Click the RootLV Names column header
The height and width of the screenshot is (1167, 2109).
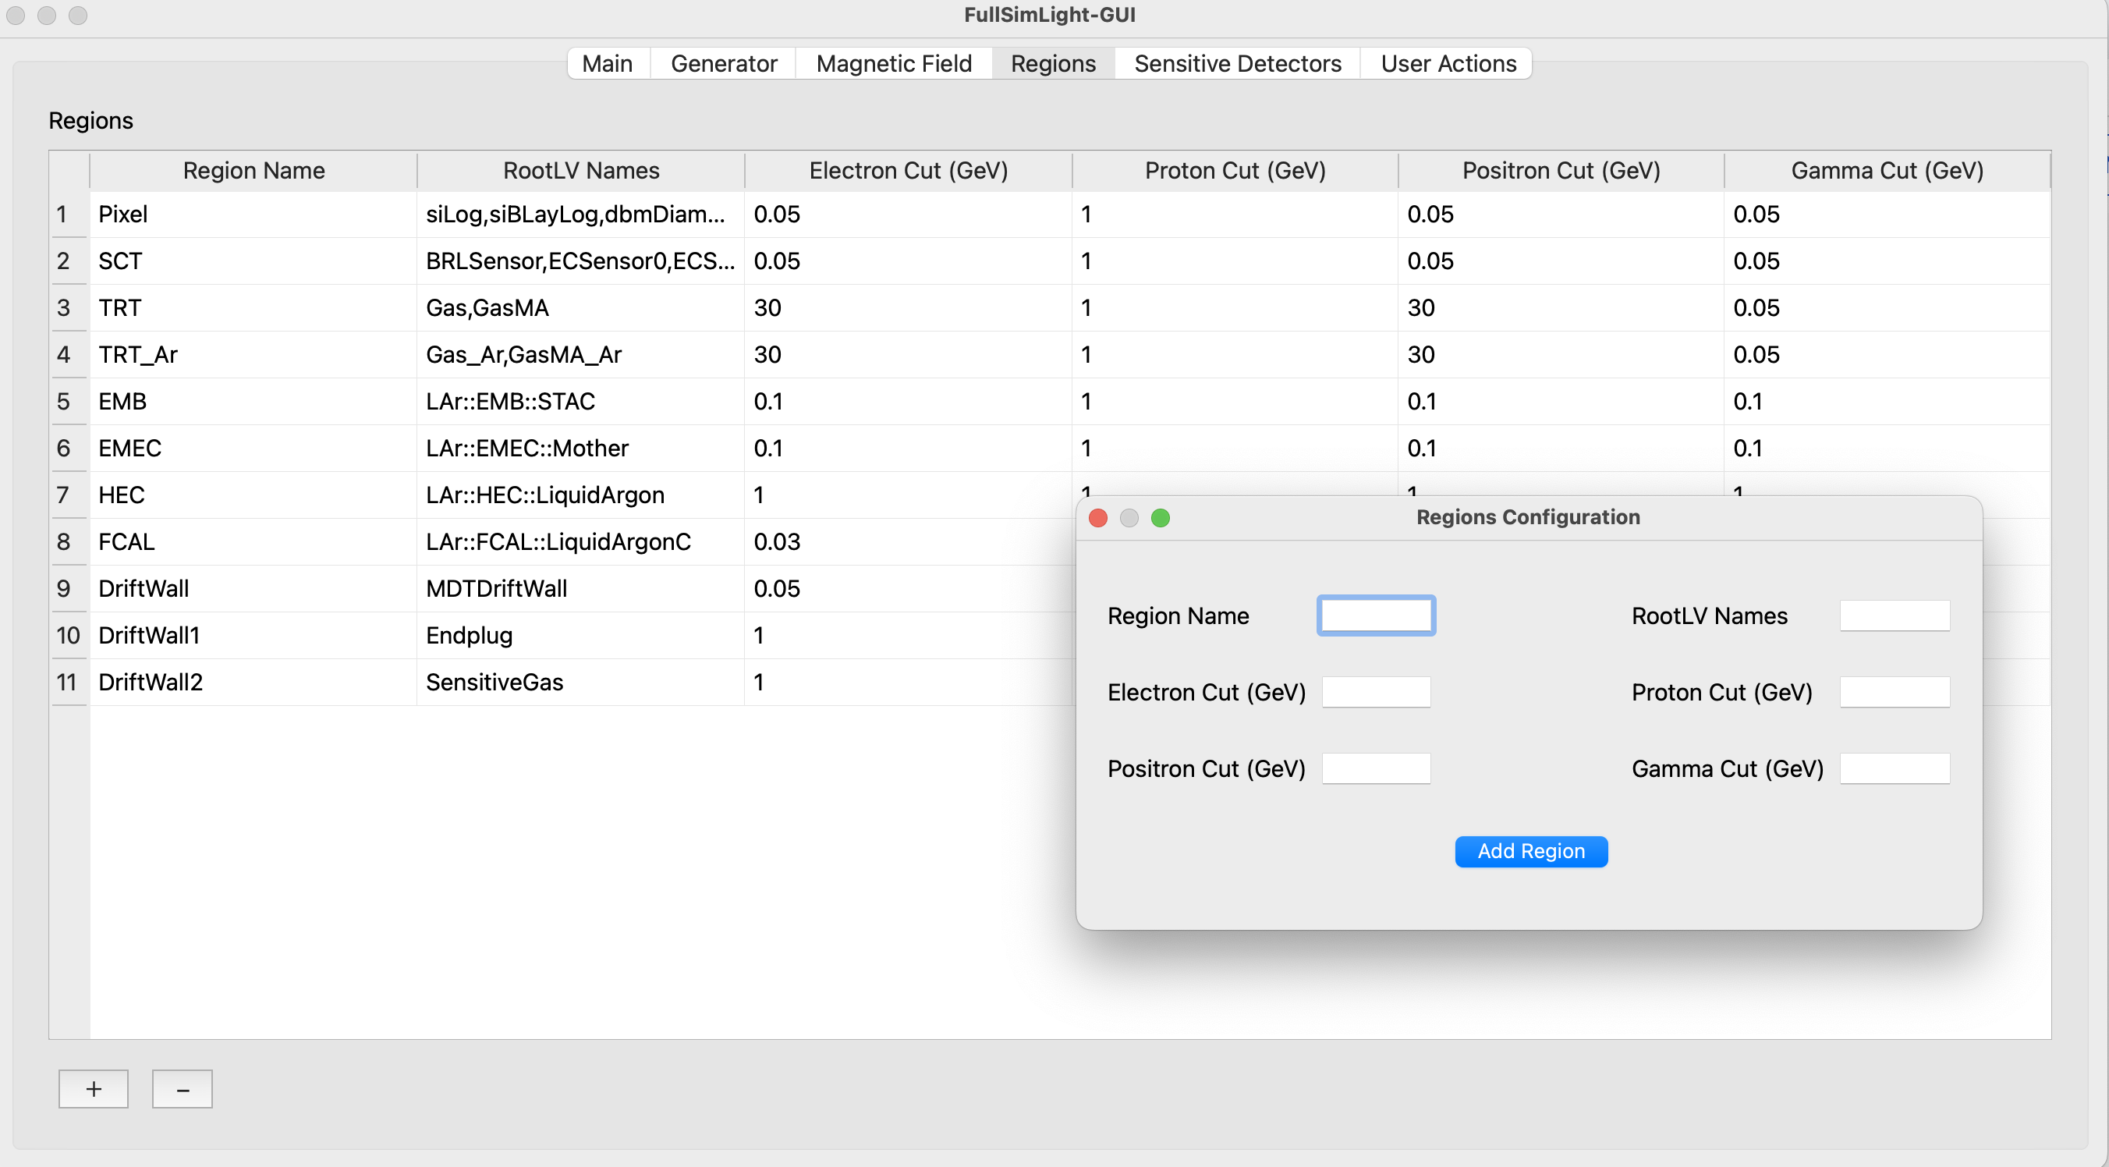point(581,170)
